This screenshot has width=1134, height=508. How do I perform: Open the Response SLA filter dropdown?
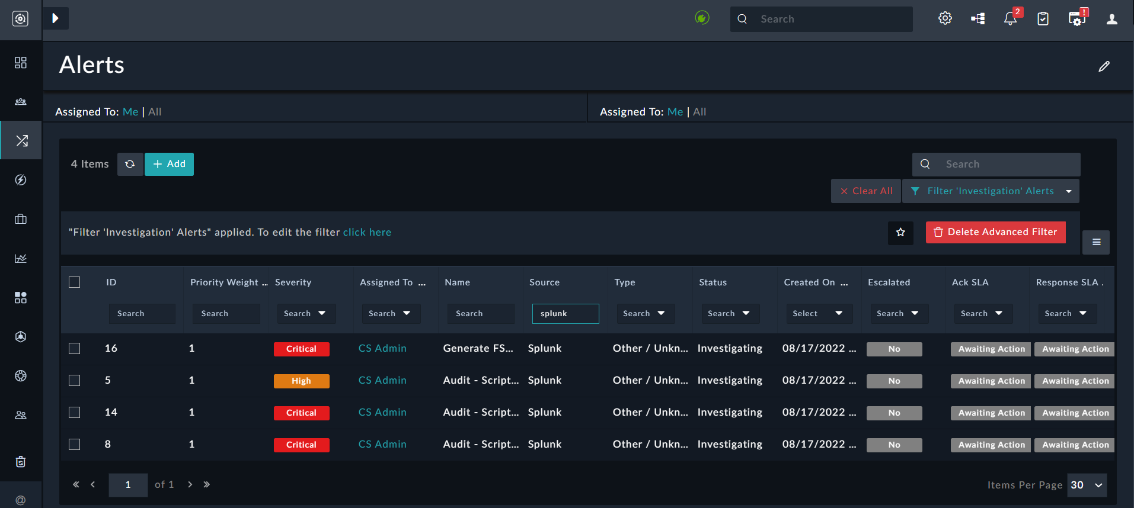[x=1067, y=313]
